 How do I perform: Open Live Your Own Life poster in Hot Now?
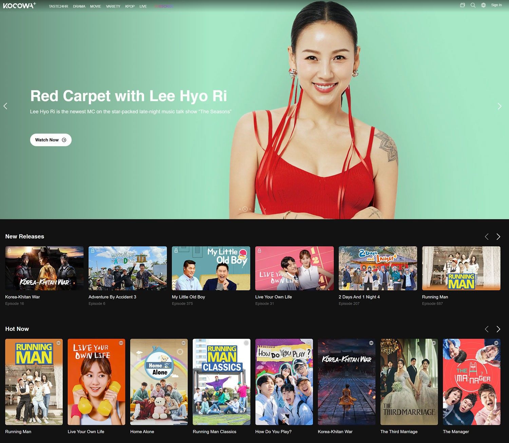click(96, 382)
